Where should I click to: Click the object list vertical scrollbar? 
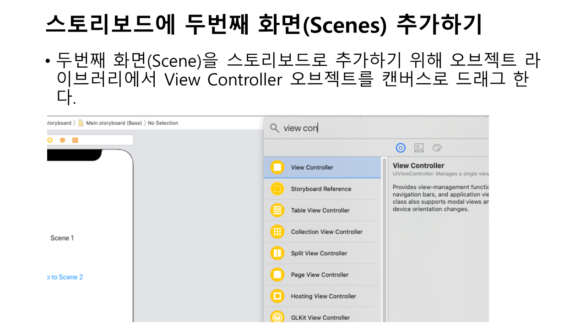click(x=384, y=238)
